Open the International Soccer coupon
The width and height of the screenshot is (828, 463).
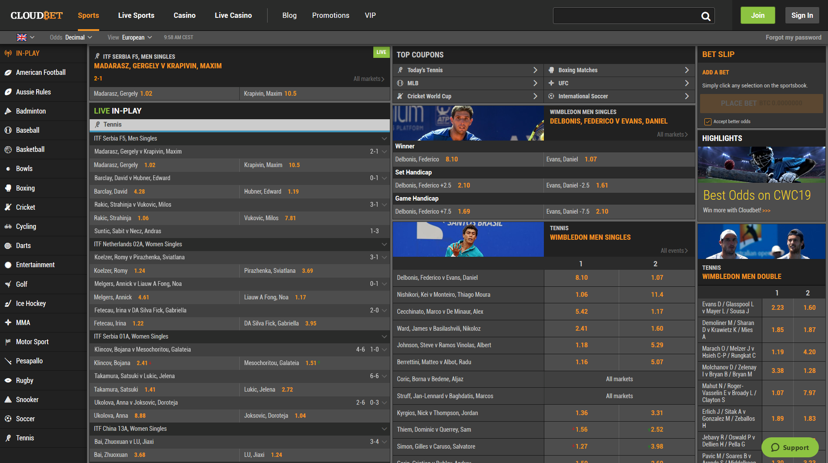coord(619,96)
